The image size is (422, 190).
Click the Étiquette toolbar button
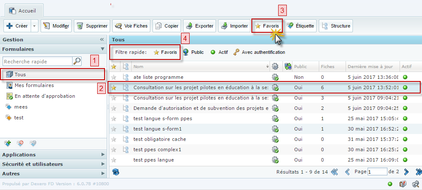coord(301,26)
